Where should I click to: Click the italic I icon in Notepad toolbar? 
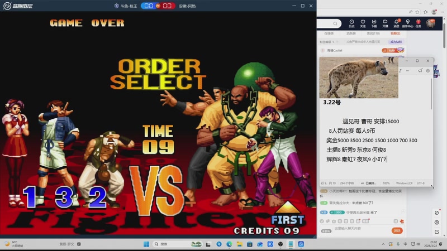coord(400,71)
